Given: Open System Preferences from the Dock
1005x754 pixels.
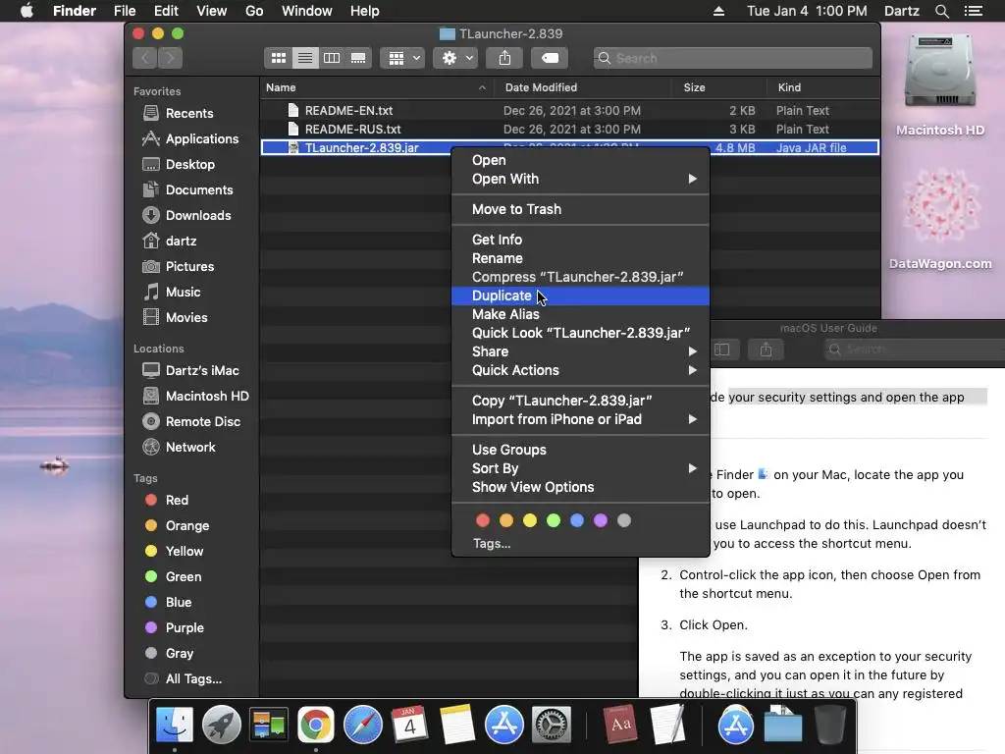Looking at the screenshot, I should click(x=552, y=726).
